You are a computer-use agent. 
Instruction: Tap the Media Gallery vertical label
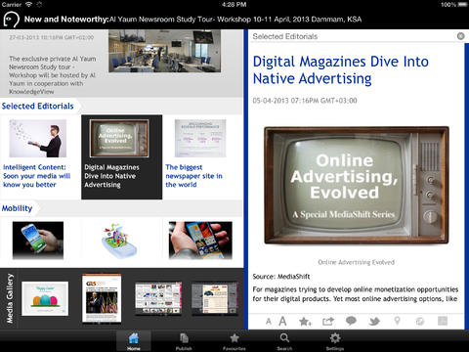(10, 298)
